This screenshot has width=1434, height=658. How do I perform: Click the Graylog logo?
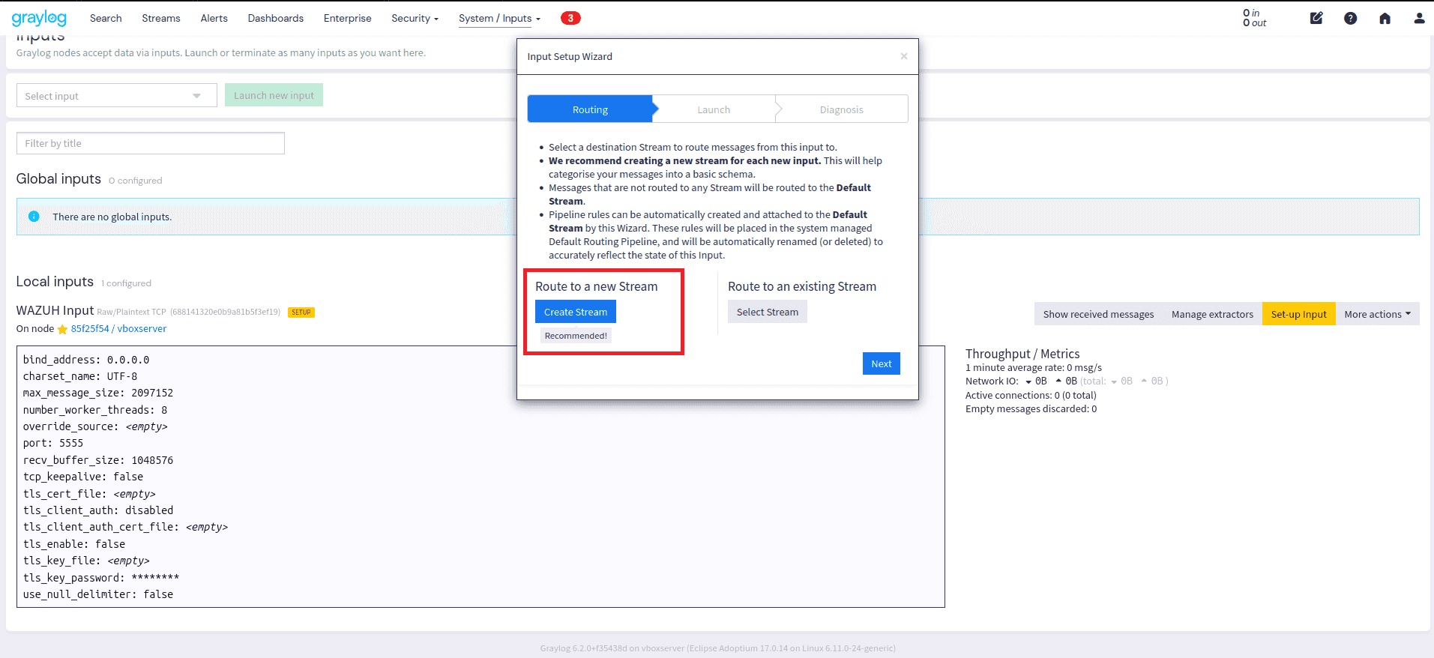(39, 18)
